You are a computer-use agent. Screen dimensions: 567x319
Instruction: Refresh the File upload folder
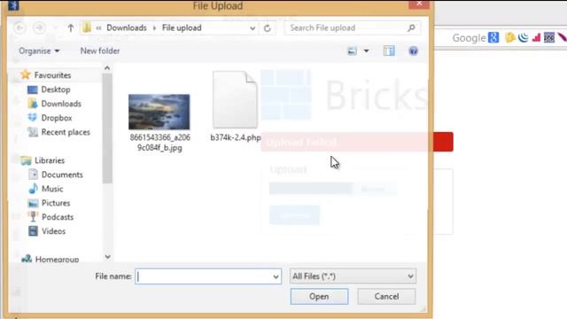(x=268, y=27)
